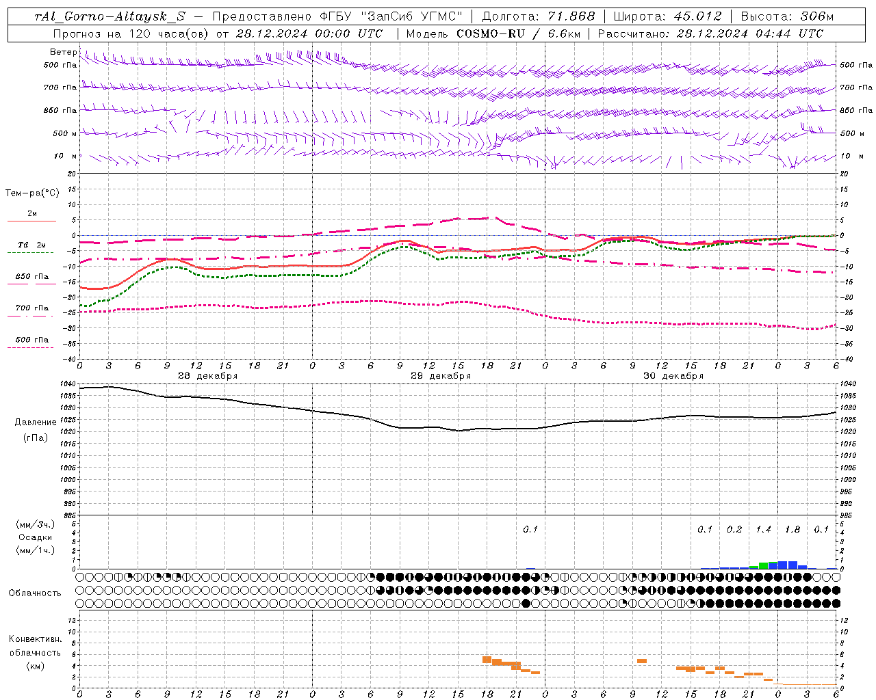Select 500 гПа in the temperature legend
Viewport: 876px width, 700px height.
point(32,340)
